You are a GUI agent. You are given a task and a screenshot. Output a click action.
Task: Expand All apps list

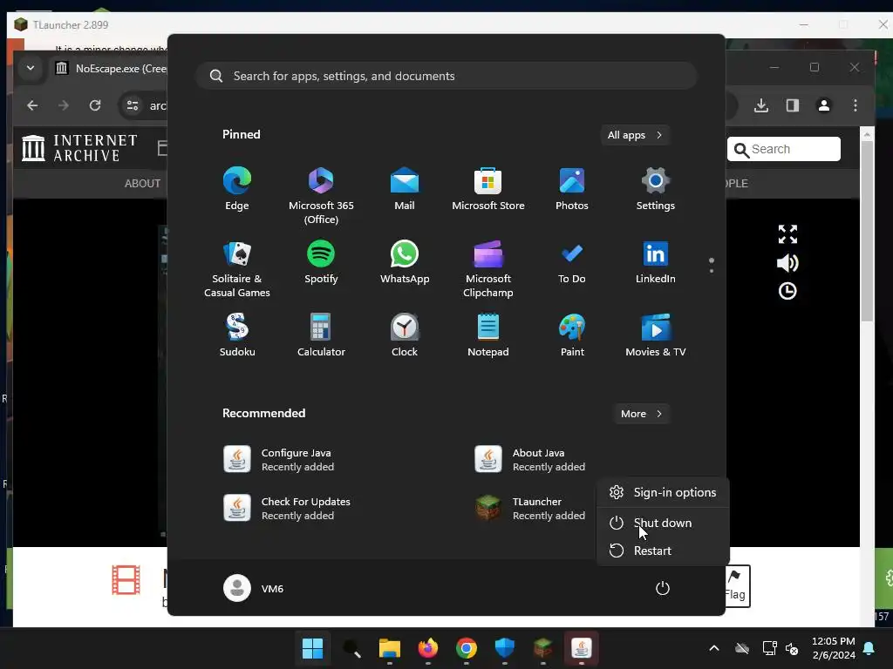coord(635,135)
